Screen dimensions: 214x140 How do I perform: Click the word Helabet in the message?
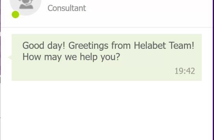pos(150,45)
